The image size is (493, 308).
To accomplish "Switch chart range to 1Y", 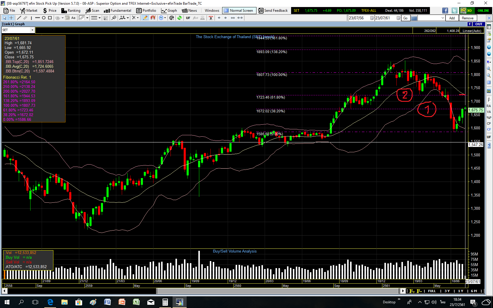I will click(460, 291).
